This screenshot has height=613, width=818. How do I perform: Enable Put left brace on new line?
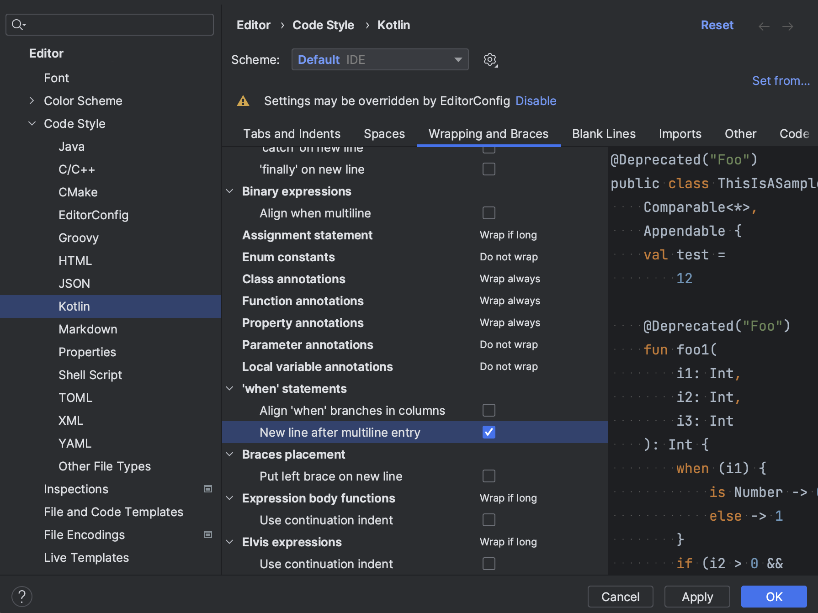tap(489, 476)
